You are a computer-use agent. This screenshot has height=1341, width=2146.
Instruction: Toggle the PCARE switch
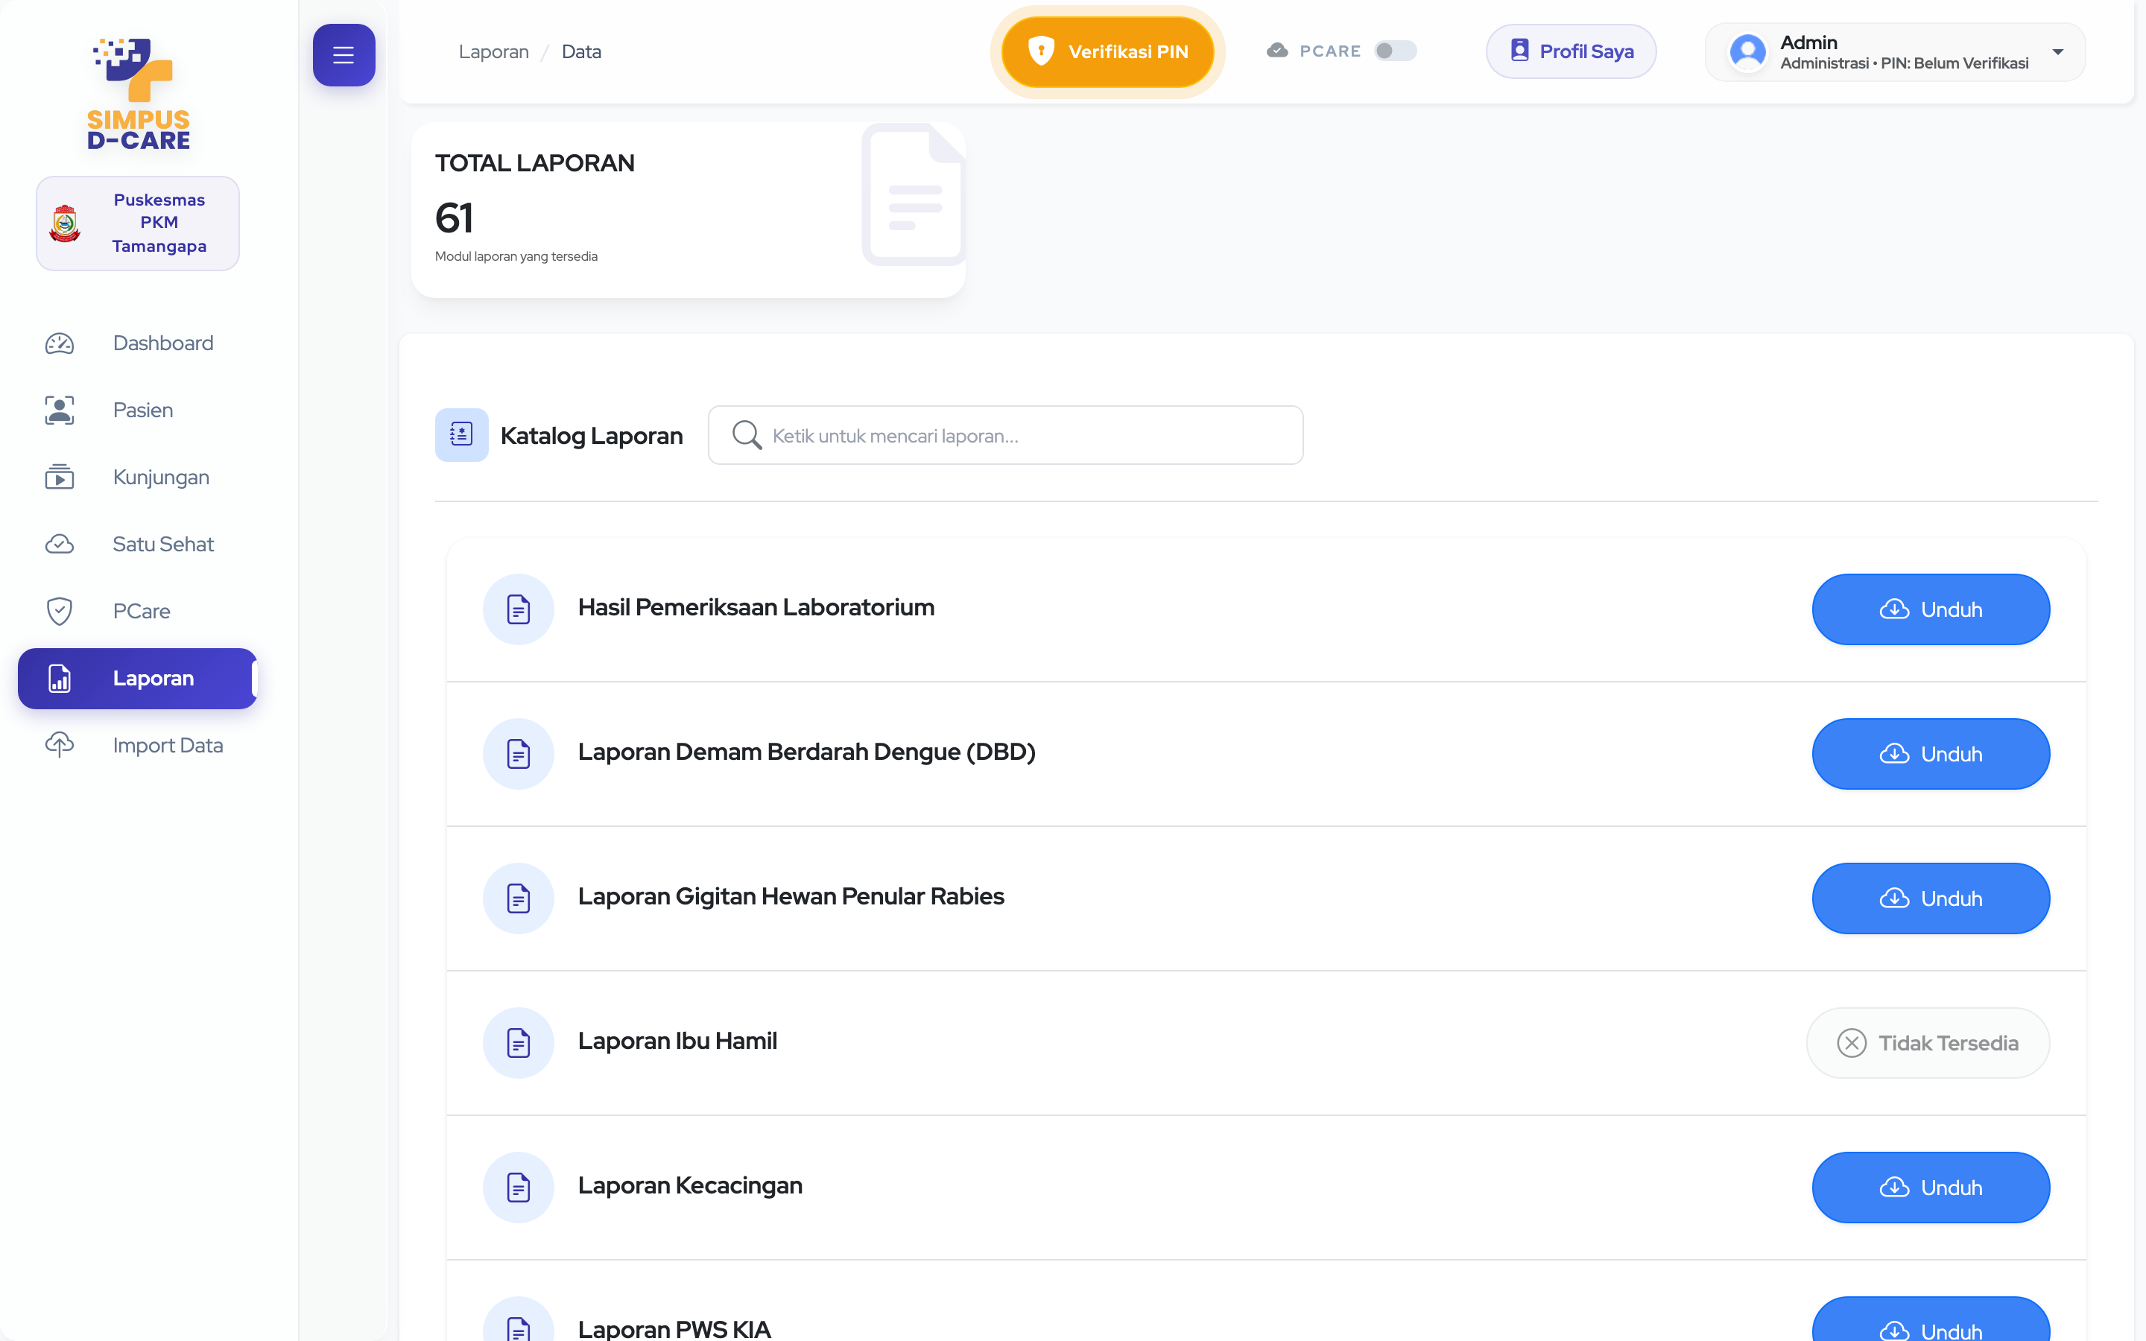[1395, 51]
